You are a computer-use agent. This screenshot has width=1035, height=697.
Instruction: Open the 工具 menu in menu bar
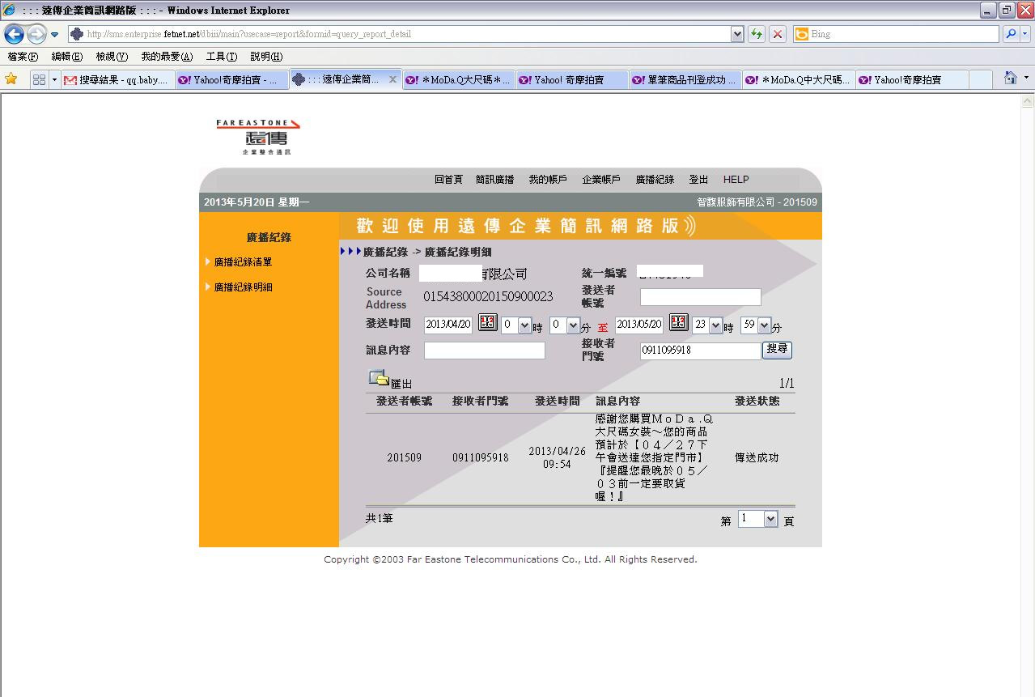click(x=221, y=57)
